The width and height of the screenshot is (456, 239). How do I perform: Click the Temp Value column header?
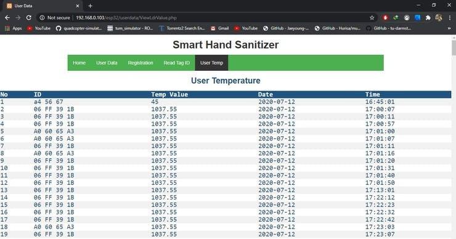tap(169, 94)
